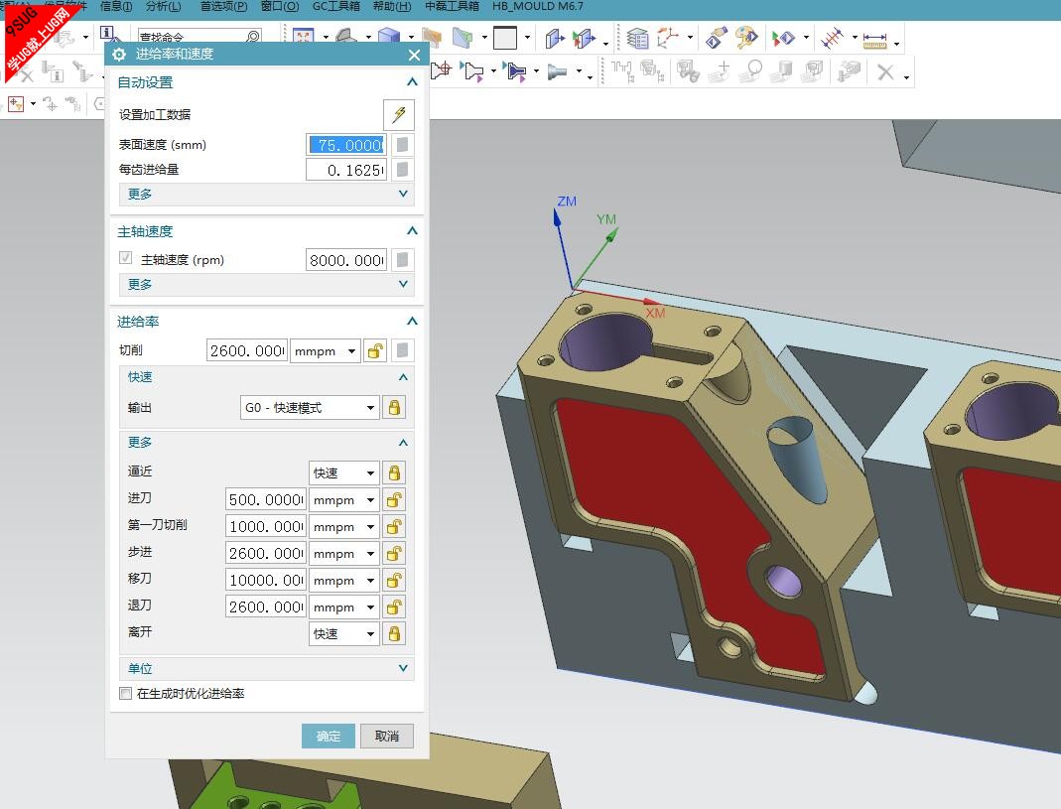The image size is (1061, 809).
Task: Click the 每齿进给量 input field
Action: [x=346, y=170]
